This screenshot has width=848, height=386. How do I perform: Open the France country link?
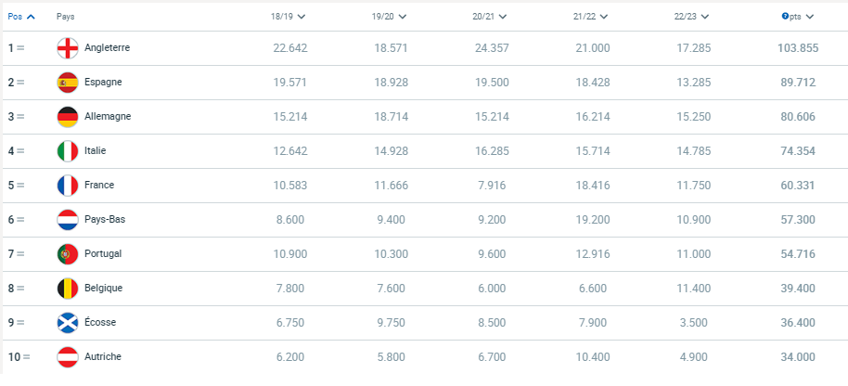coord(99,185)
